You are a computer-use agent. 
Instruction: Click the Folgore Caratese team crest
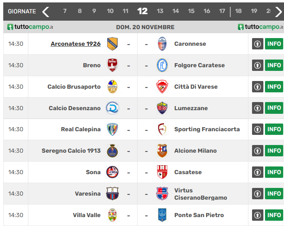(162, 65)
